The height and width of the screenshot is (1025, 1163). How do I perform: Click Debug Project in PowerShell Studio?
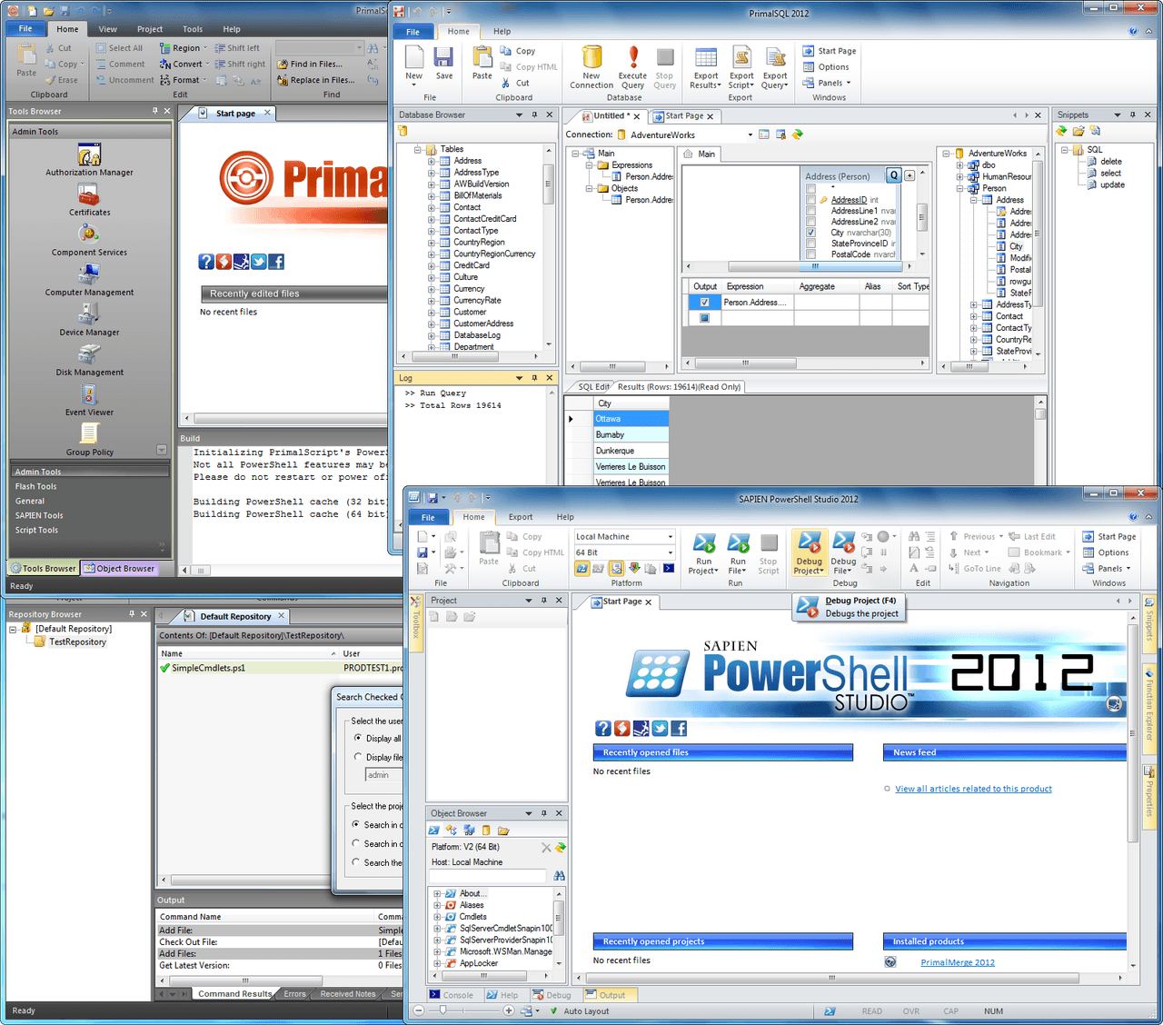[809, 553]
